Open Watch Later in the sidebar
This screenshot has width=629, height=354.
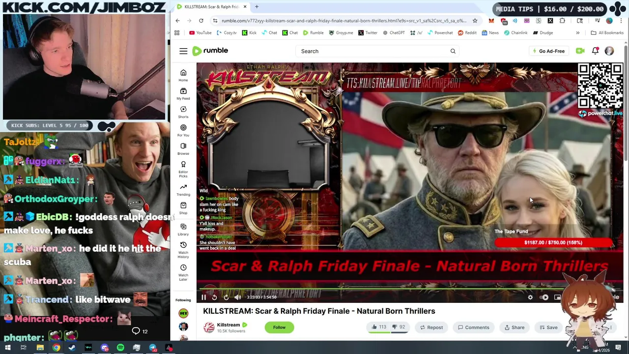coord(183,273)
